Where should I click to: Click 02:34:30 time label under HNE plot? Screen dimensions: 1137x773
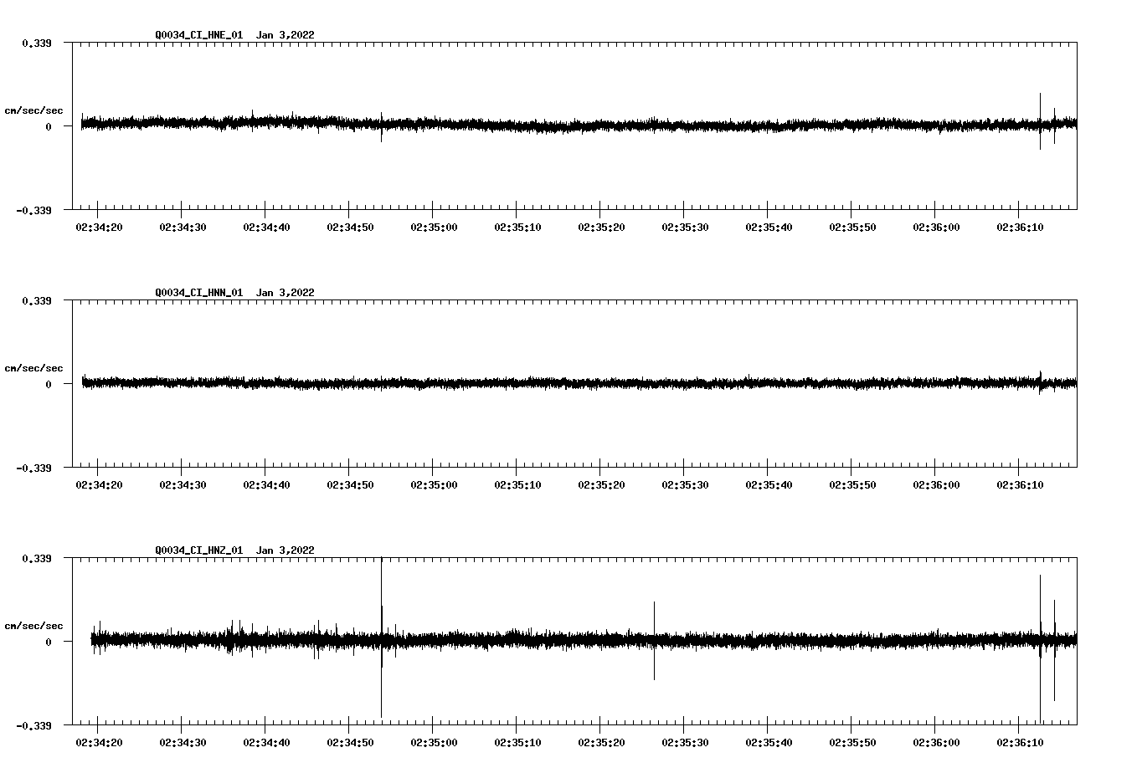coord(183,227)
